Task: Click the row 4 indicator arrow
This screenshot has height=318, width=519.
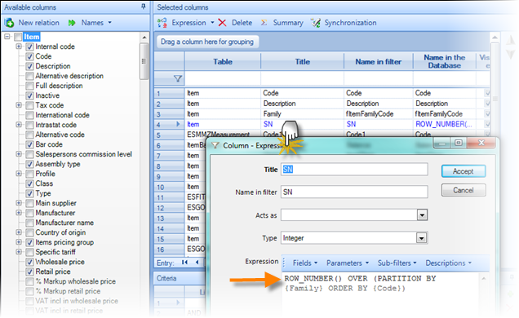Action: [x=178, y=124]
